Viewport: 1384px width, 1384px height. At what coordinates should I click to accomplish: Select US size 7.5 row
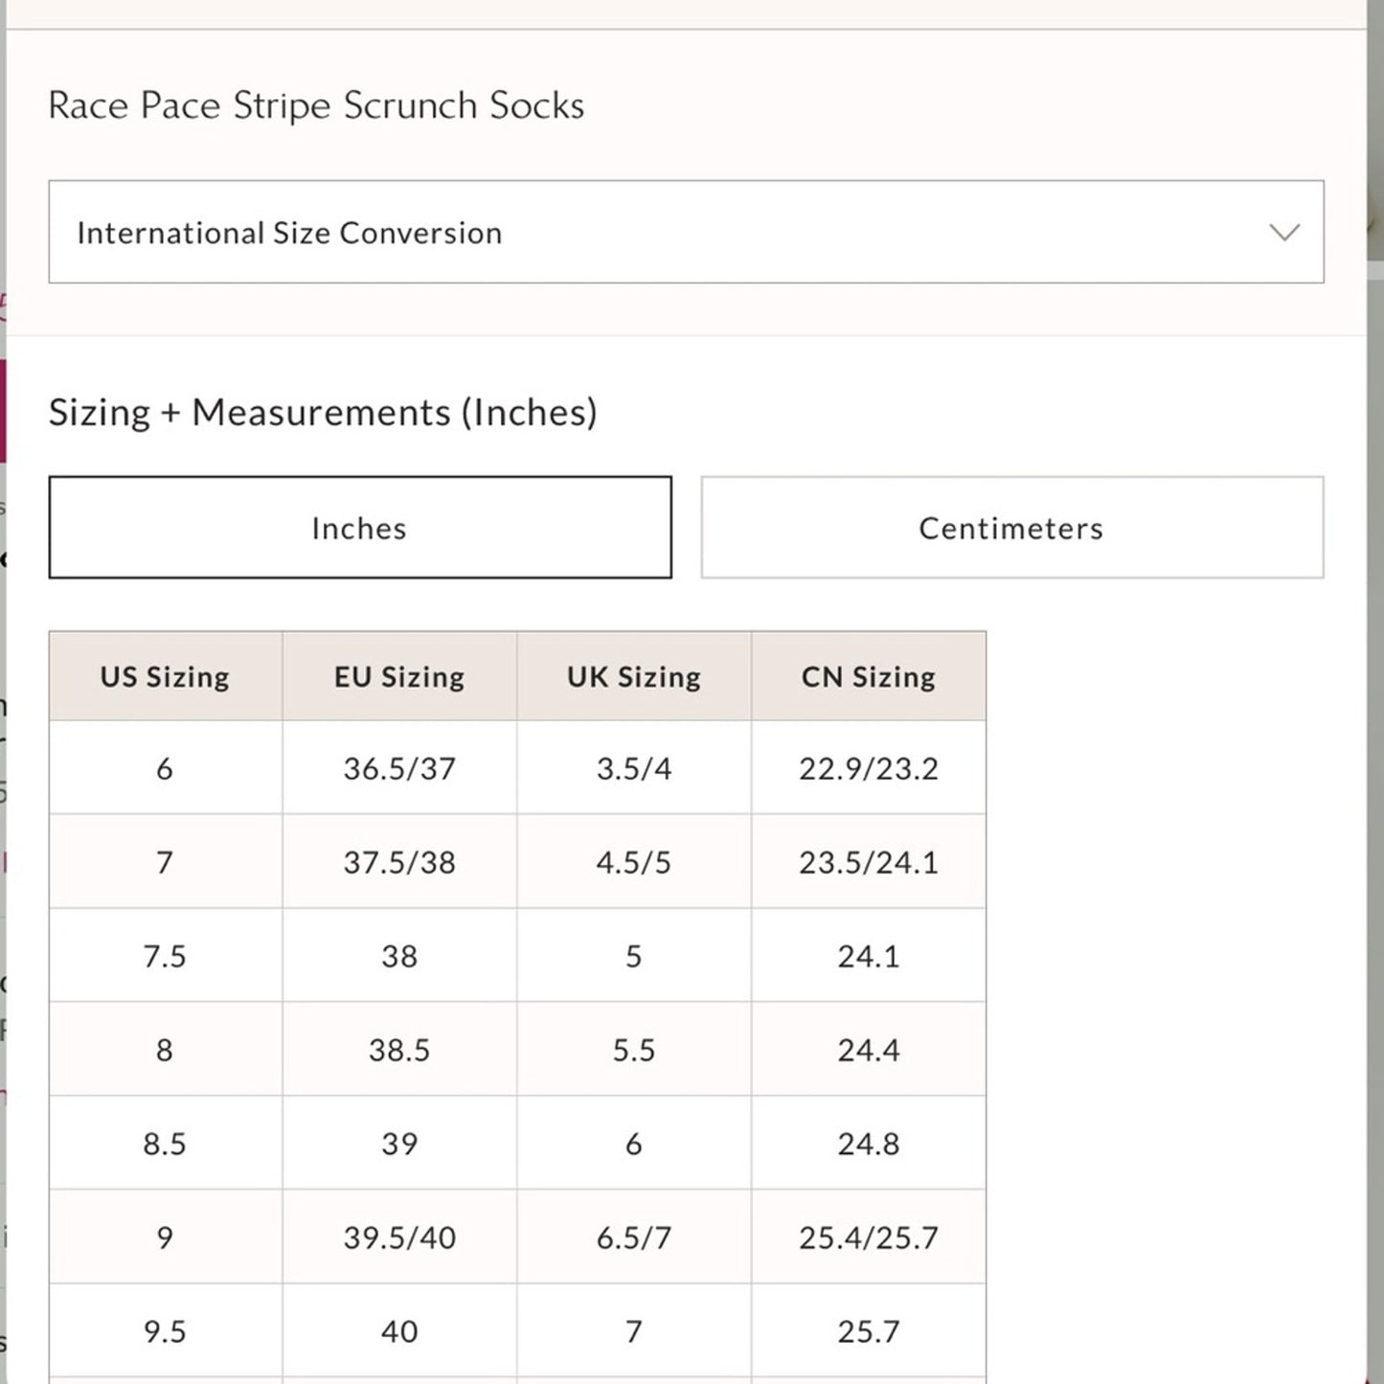(x=165, y=956)
